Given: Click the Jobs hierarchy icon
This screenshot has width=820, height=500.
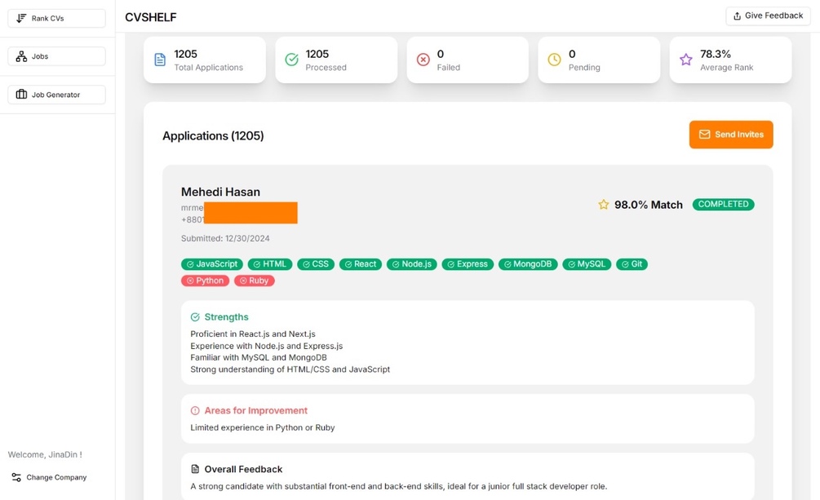Looking at the screenshot, I should pyautogui.click(x=22, y=56).
